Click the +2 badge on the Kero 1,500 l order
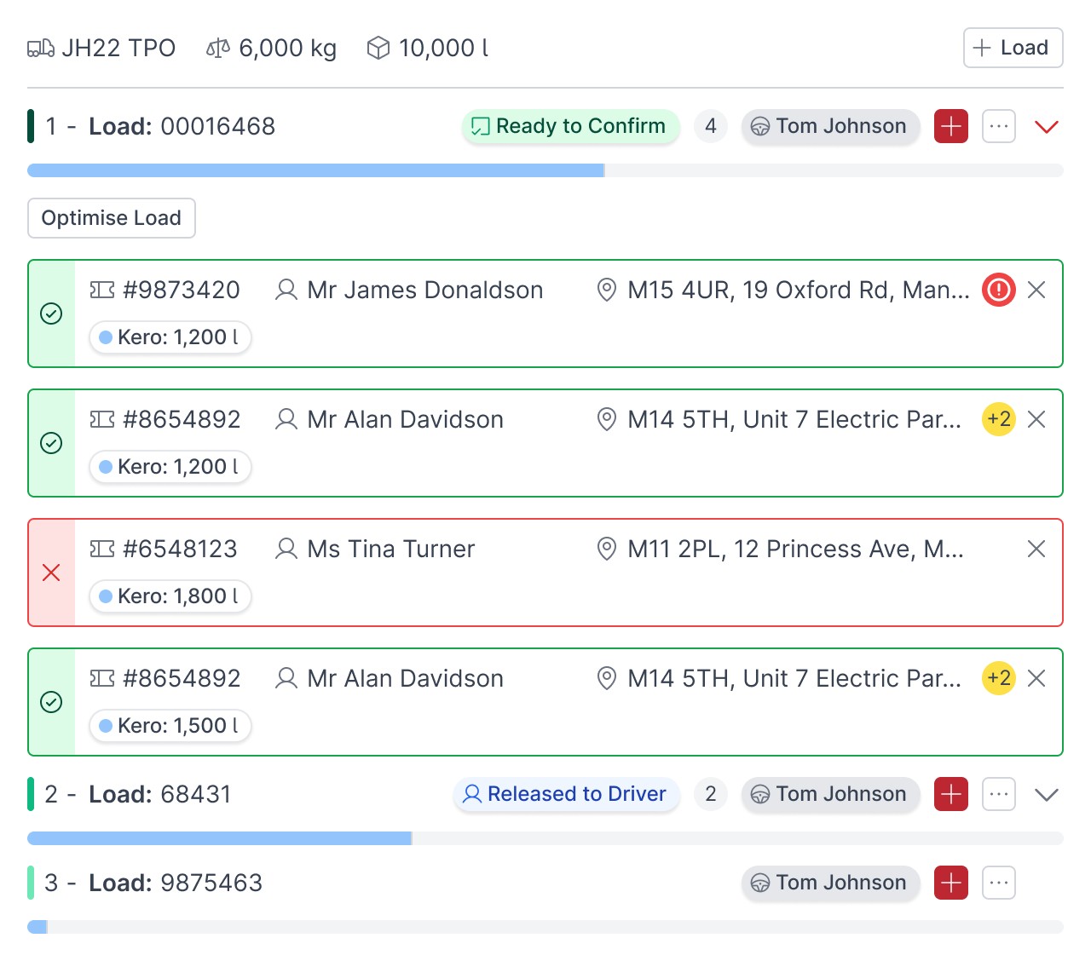Viewport: 1091px width, 961px height. 999,678
